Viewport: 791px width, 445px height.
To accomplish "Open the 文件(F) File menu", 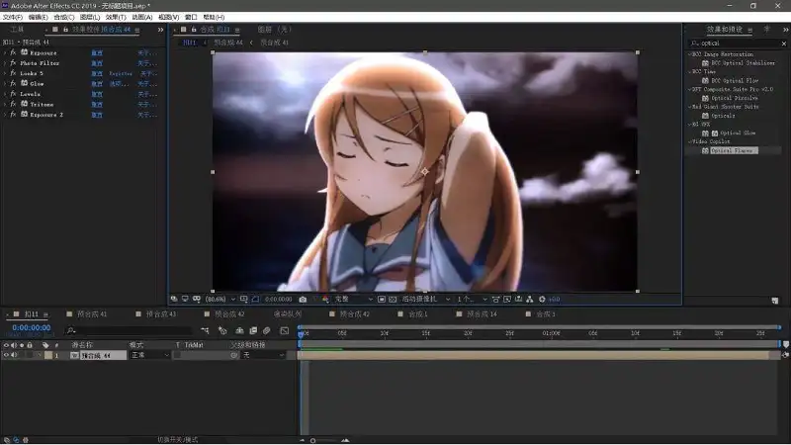I will (x=13, y=17).
